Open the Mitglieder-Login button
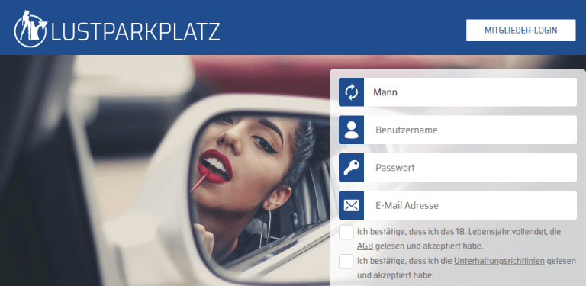 coord(520,31)
